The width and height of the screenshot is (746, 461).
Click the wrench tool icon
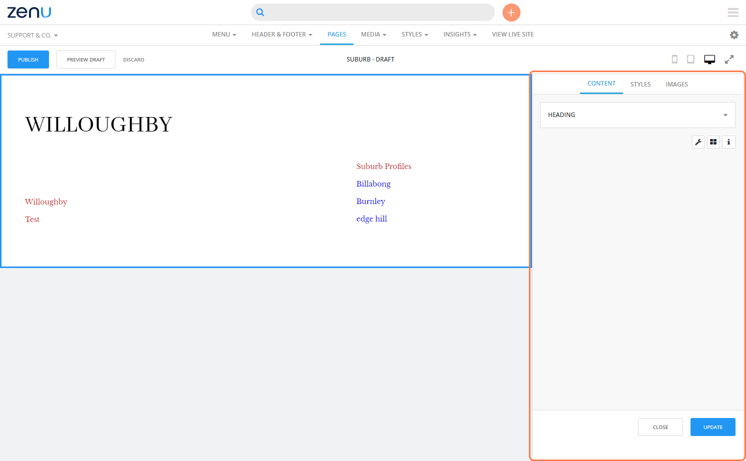698,142
